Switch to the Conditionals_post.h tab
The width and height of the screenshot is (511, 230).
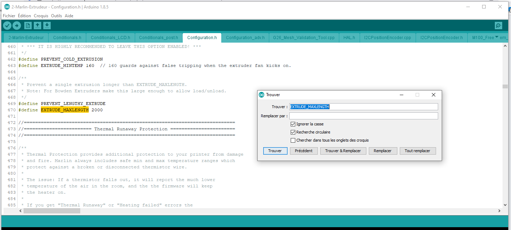[x=159, y=38]
